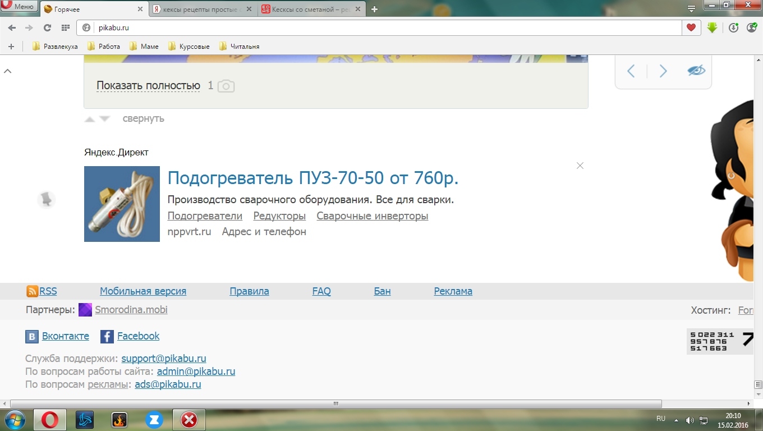Image resolution: width=763 pixels, height=431 pixels.
Task: Open the "Развлекуха" bookmarks folder
Action: click(x=55, y=47)
